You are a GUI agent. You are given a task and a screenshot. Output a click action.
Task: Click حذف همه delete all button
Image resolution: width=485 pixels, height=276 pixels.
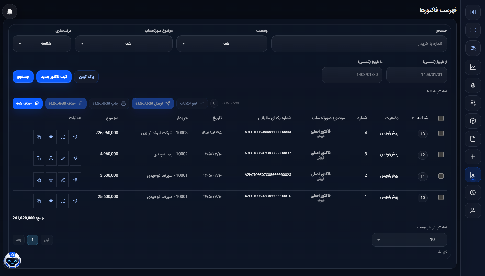tap(28, 103)
